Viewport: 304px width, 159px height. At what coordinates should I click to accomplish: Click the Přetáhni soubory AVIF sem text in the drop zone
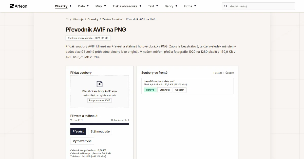pos(100,91)
